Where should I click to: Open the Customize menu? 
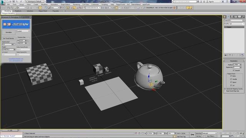click(x=95, y=5)
